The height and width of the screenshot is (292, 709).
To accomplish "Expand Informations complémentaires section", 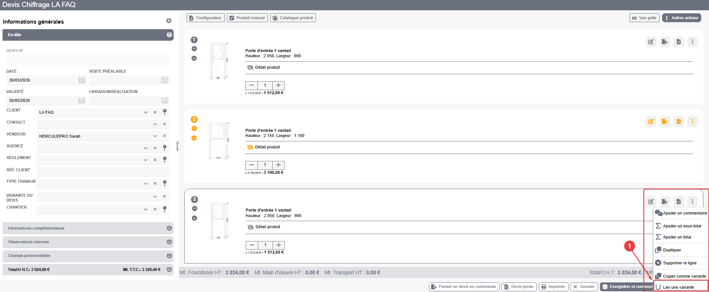I will (x=88, y=228).
